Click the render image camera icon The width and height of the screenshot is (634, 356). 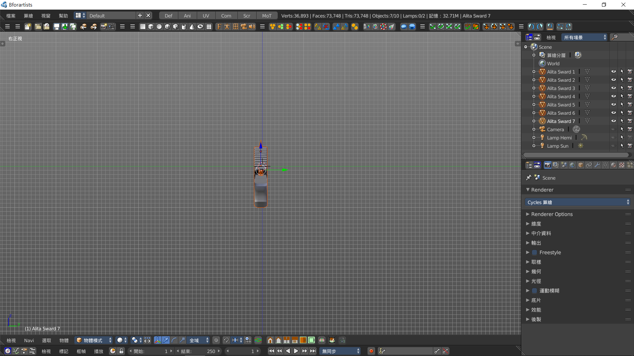(x=103, y=27)
